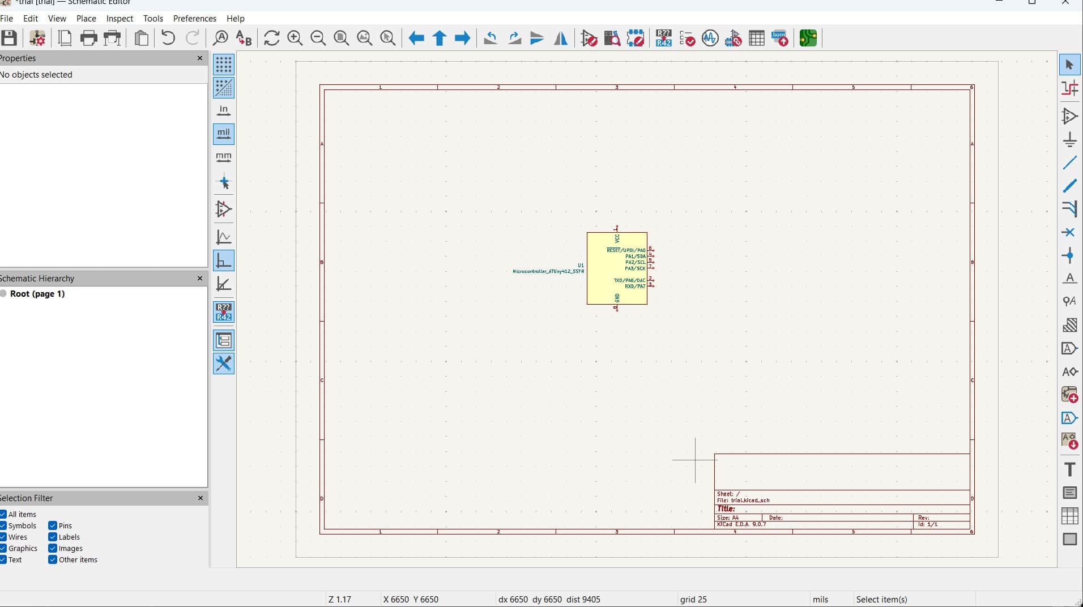1083x607 pixels.
Task: Toggle hidden pins display
Action: (224, 210)
